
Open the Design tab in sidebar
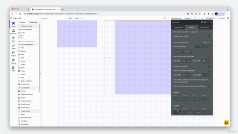point(13,24)
